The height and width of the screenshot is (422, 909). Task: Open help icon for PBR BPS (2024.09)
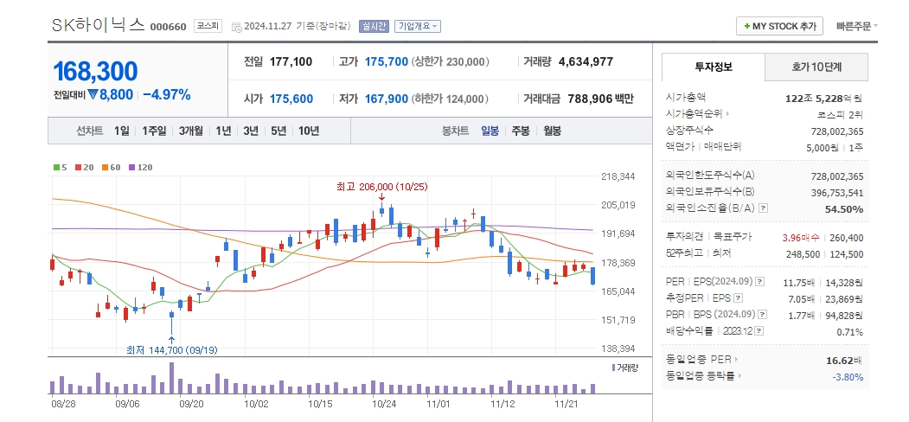[x=763, y=315]
